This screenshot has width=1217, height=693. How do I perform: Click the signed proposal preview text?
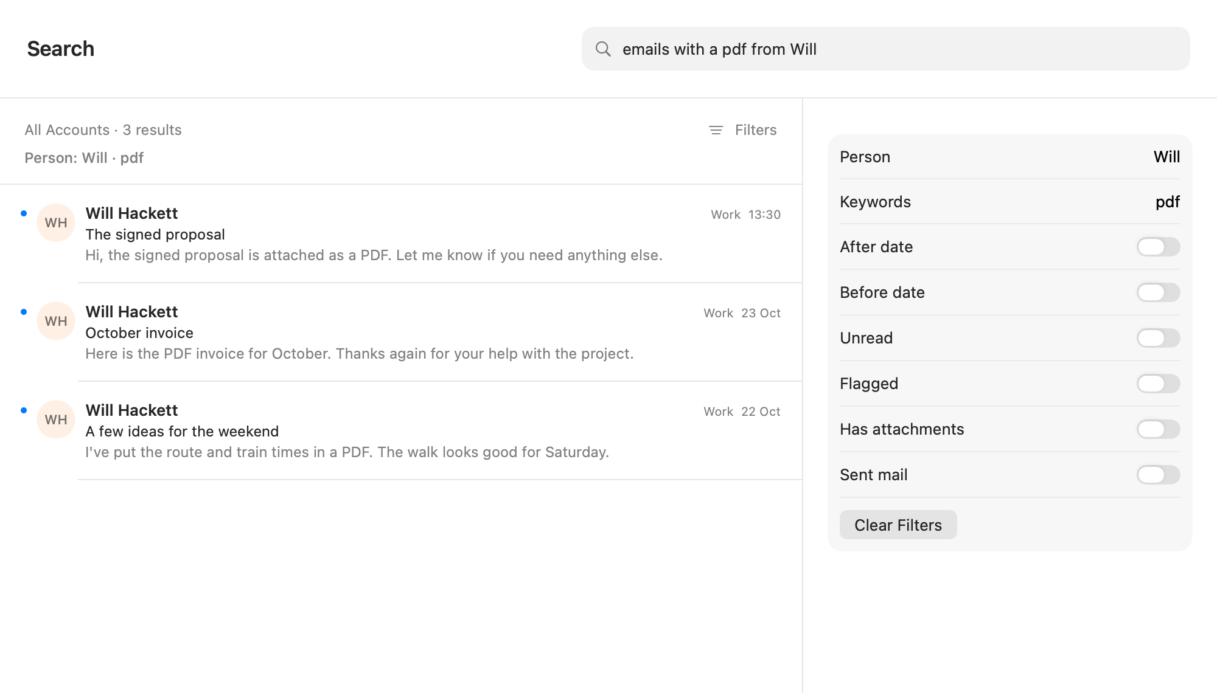coord(374,255)
